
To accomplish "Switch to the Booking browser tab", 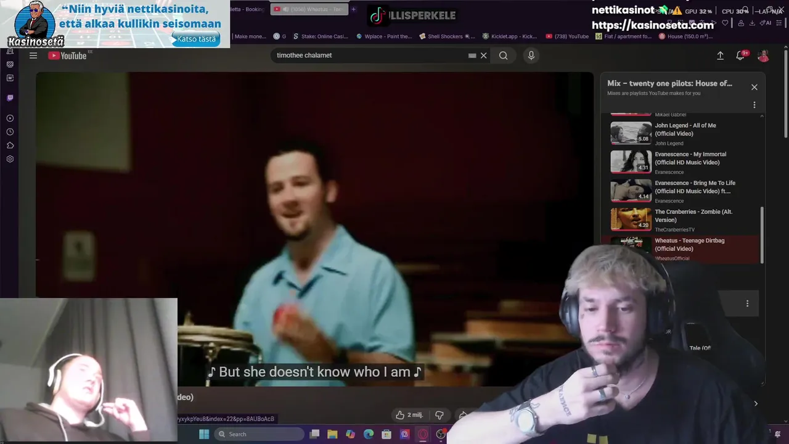I will coord(247,9).
